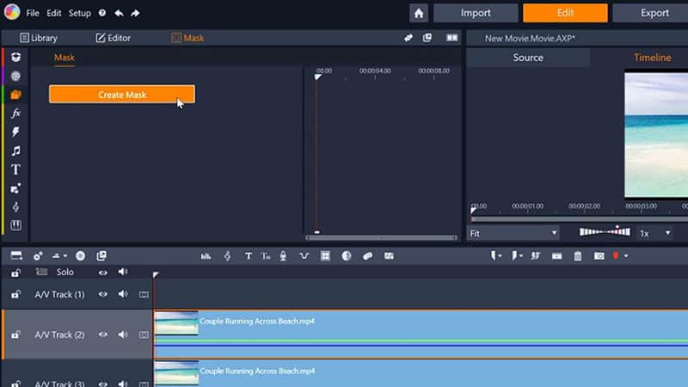Open the fx effects category

click(15, 114)
